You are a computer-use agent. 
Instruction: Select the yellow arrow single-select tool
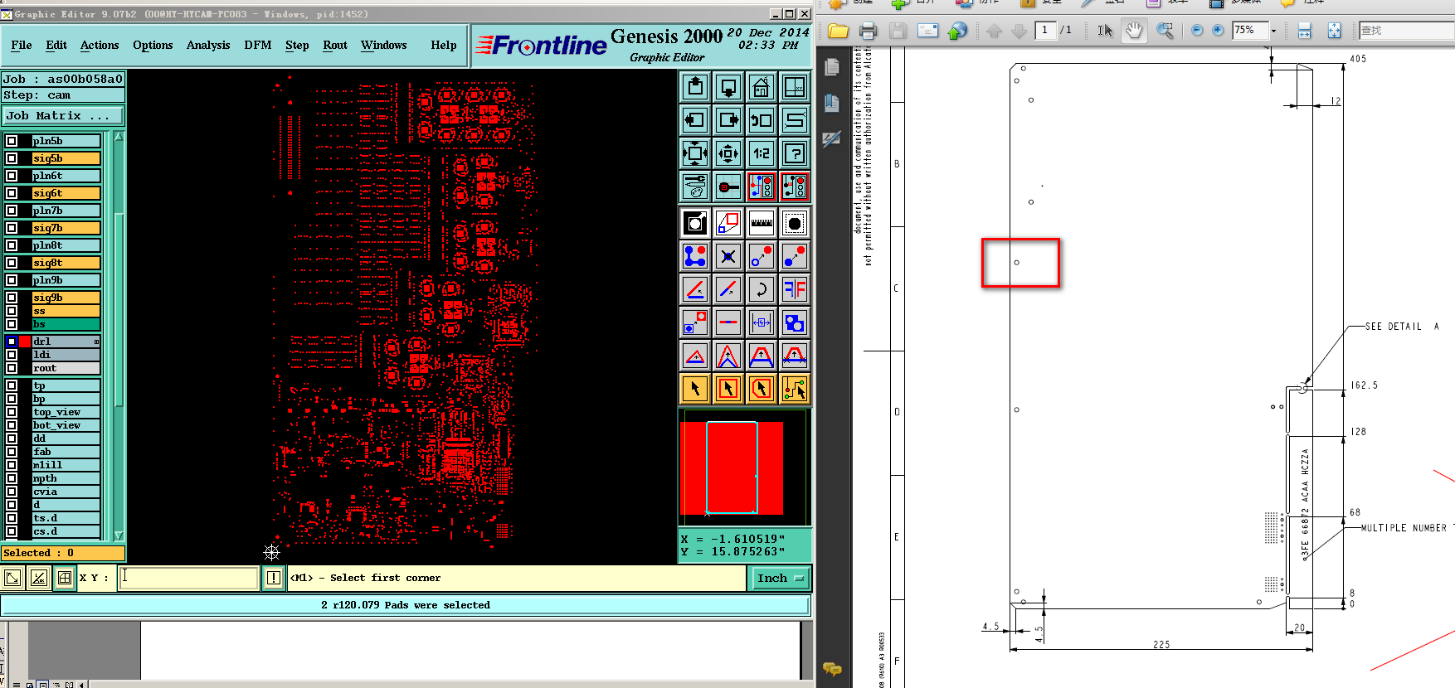click(x=695, y=389)
